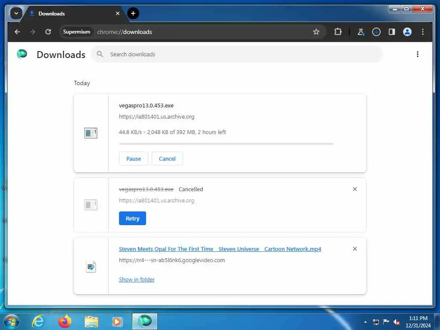This screenshot has height=330, width=440.
Task: Click the cancelled vegaspro greyed file icon
Action: [91, 205]
